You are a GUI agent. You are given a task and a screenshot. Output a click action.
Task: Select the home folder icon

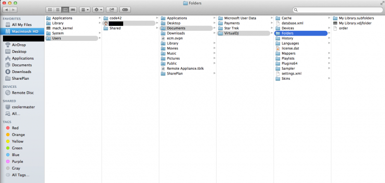106,23
